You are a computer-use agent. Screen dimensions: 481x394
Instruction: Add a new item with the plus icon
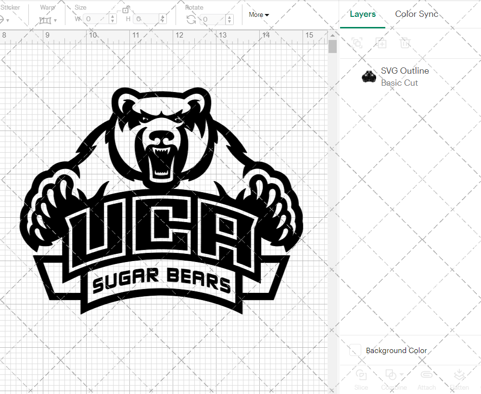[x=381, y=43]
